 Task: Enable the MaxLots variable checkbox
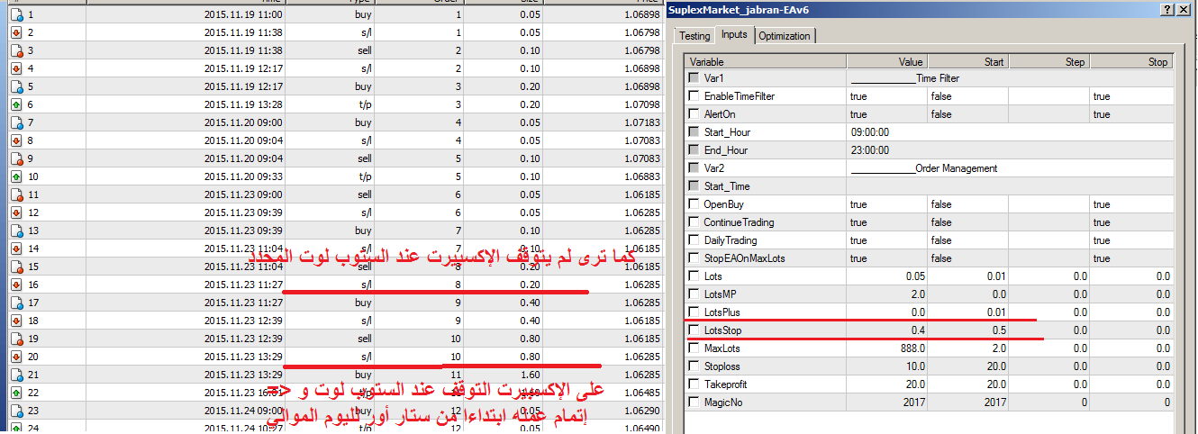point(694,348)
